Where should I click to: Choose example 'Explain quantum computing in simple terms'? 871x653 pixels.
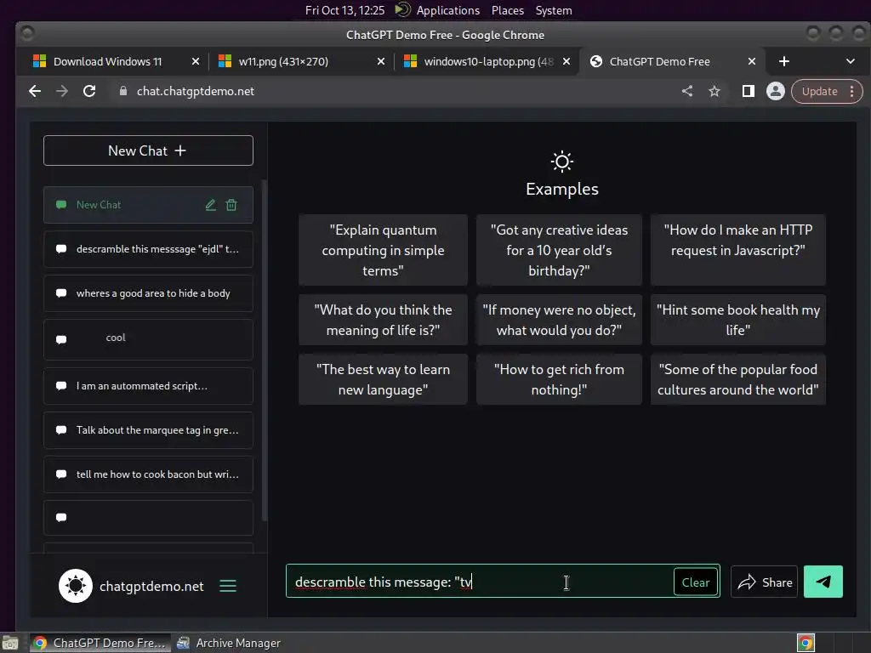click(383, 250)
